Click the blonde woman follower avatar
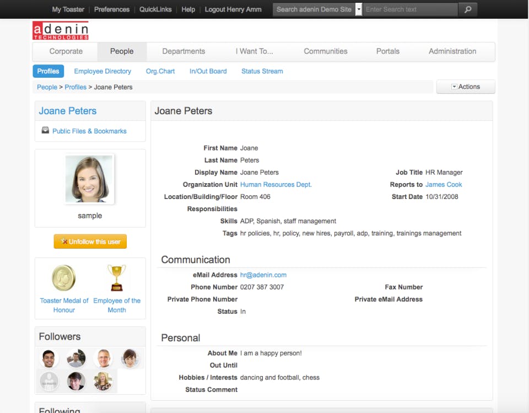This screenshot has width=529, height=413. [x=103, y=382]
